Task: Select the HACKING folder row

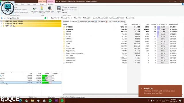Action: [x=121, y=41]
